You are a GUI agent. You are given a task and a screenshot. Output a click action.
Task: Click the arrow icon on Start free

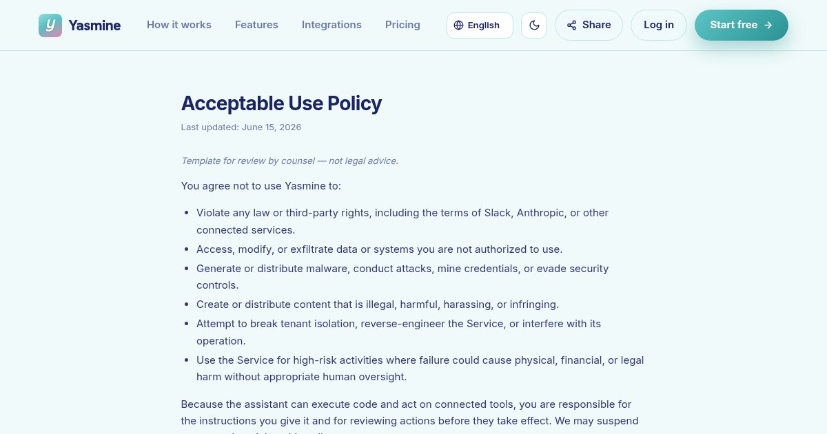[768, 25]
